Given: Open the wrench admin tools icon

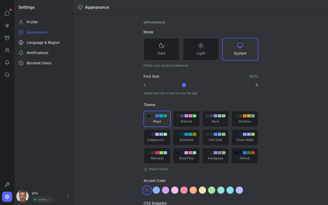Looking at the screenshot, I should pos(7,184).
